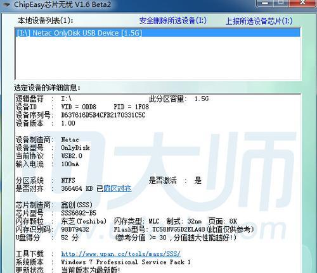Image resolution: width=317 pixels, height=273 pixels.
Task: Click the maximize window button
Action: pos(281,3)
